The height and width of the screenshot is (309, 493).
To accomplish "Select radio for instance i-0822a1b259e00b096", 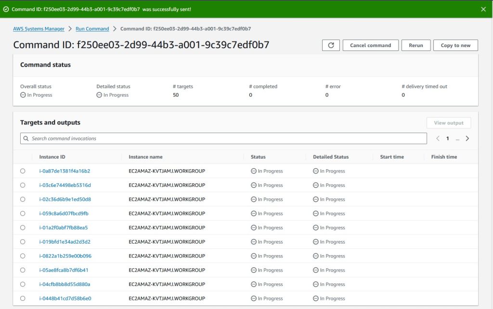I will (x=23, y=256).
